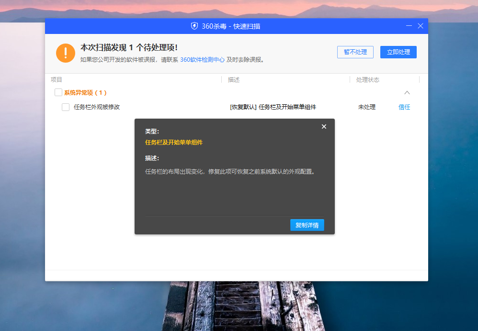Click the 未处理 status text
Screen dimensions: 478x331
tap(366, 107)
